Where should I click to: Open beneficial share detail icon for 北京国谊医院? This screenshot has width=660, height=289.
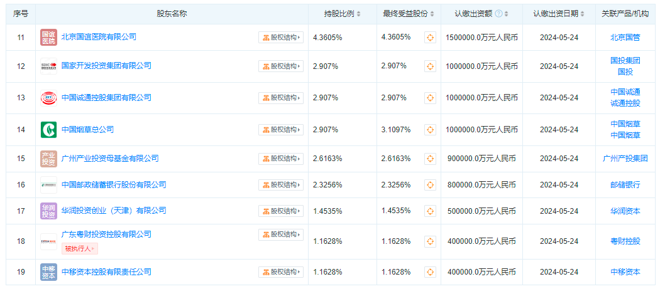[x=430, y=38]
